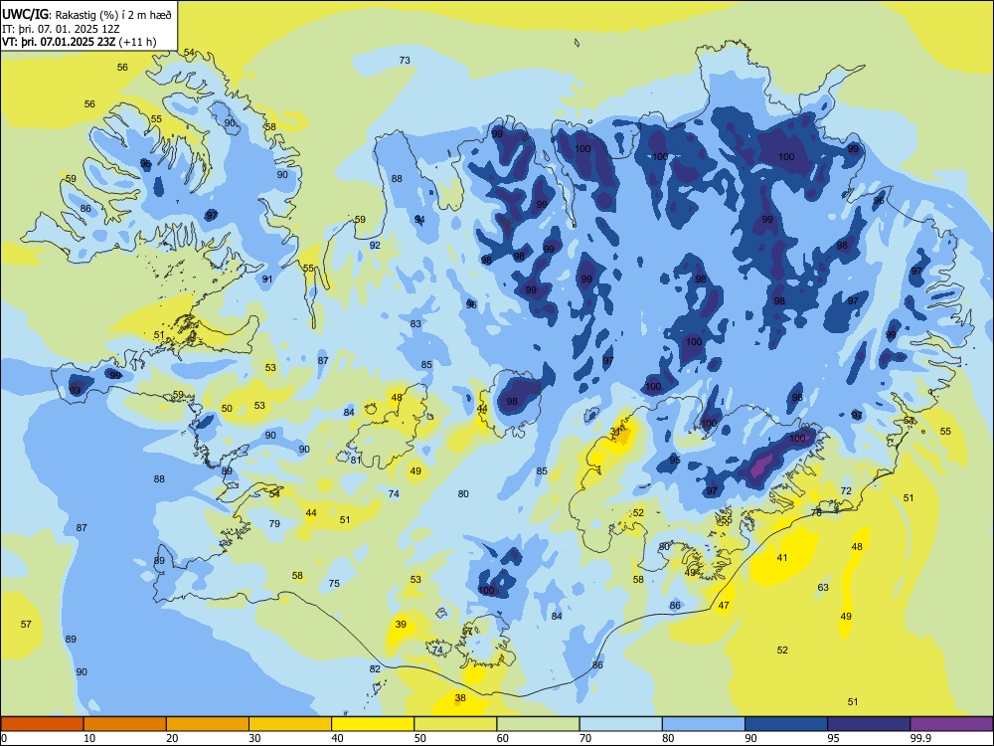Click the legend tick label '70'
994x746 pixels.
tap(585, 738)
